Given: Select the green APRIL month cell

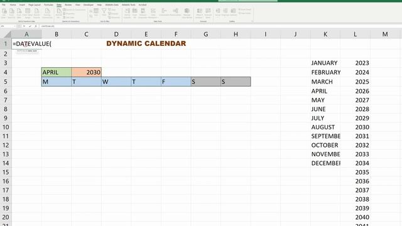Looking at the screenshot, I should [57, 72].
